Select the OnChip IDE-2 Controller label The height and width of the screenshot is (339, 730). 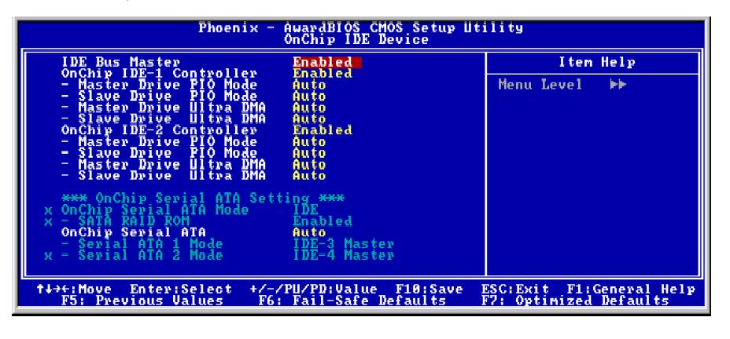(159, 130)
